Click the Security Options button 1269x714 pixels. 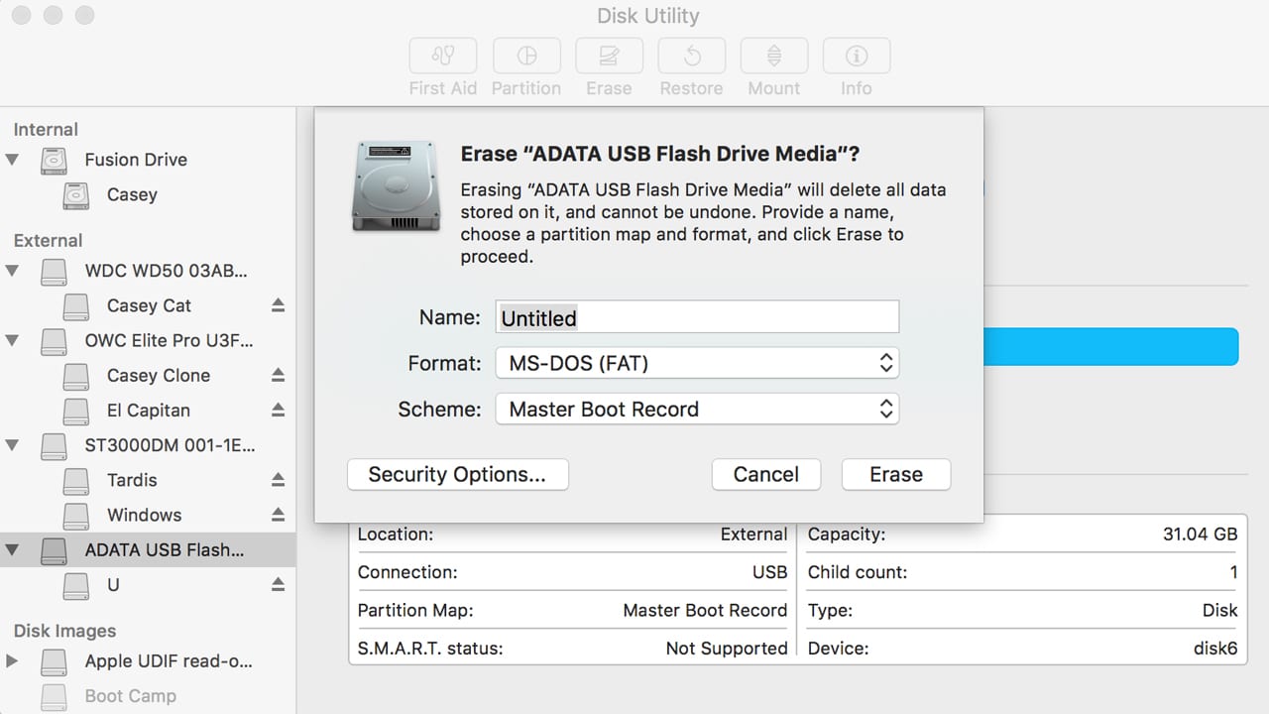[457, 474]
